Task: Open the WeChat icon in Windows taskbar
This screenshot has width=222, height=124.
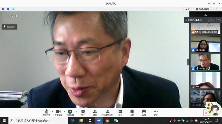Action: 116,120
